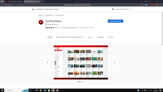Open File Explorer from the taskbar
The width and height of the screenshot is (163, 92).
[41, 90]
